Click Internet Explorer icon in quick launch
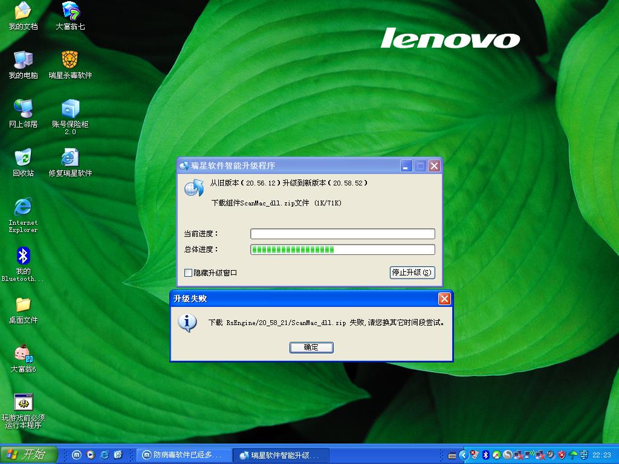The width and height of the screenshot is (619, 464). click(105, 455)
